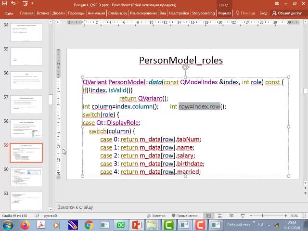
Task: Select slide 60 thumbnail
Action: 26,177
